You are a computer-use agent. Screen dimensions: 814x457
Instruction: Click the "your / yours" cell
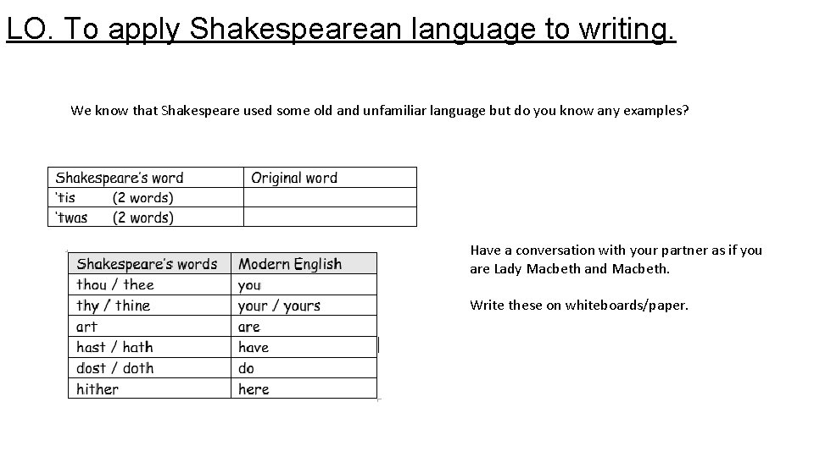(x=304, y=306)
